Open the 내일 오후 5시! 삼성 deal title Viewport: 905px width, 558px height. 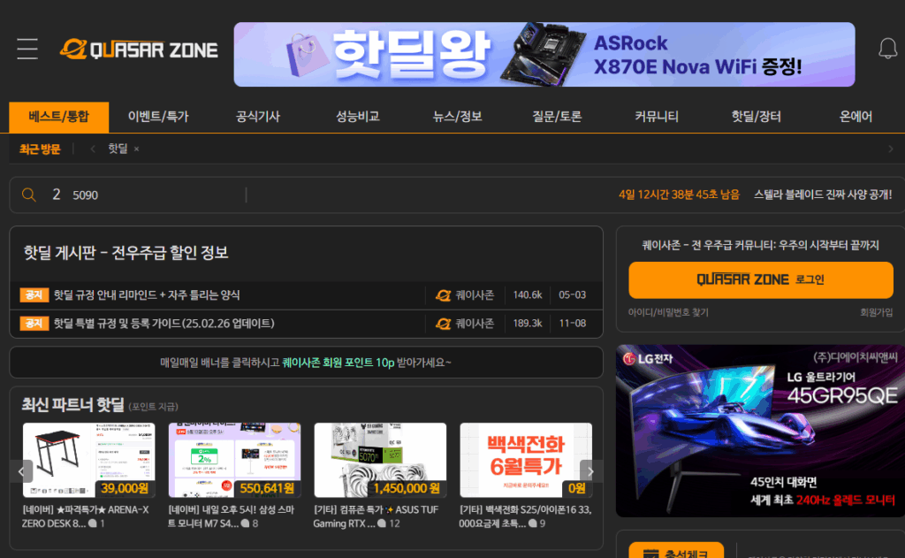coord(232,516)
